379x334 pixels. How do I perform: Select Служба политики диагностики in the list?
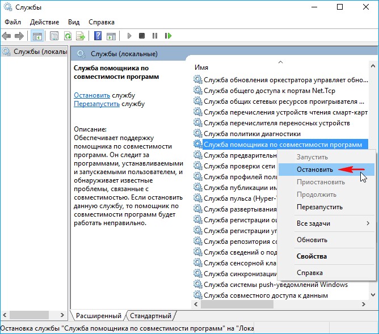point(251,134)
